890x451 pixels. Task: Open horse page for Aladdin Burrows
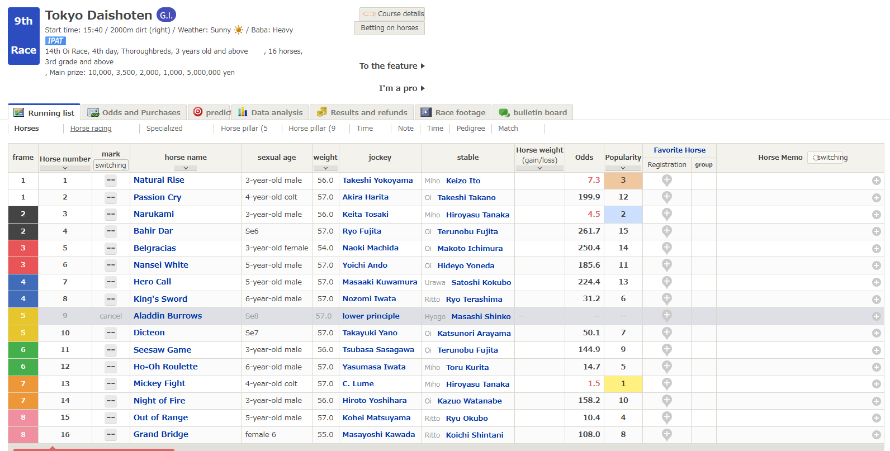click(x=168, y=316)
